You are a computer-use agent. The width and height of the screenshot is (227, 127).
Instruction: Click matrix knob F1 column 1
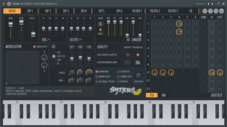click(155, 72)
